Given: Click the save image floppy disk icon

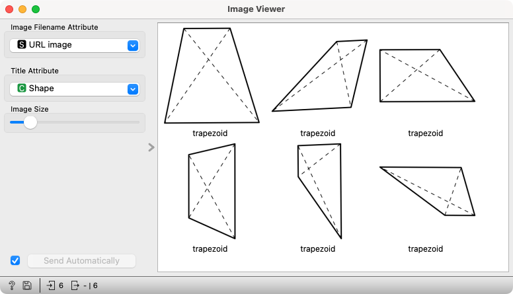Looking at the screenshot, I should tap(27, 285).
